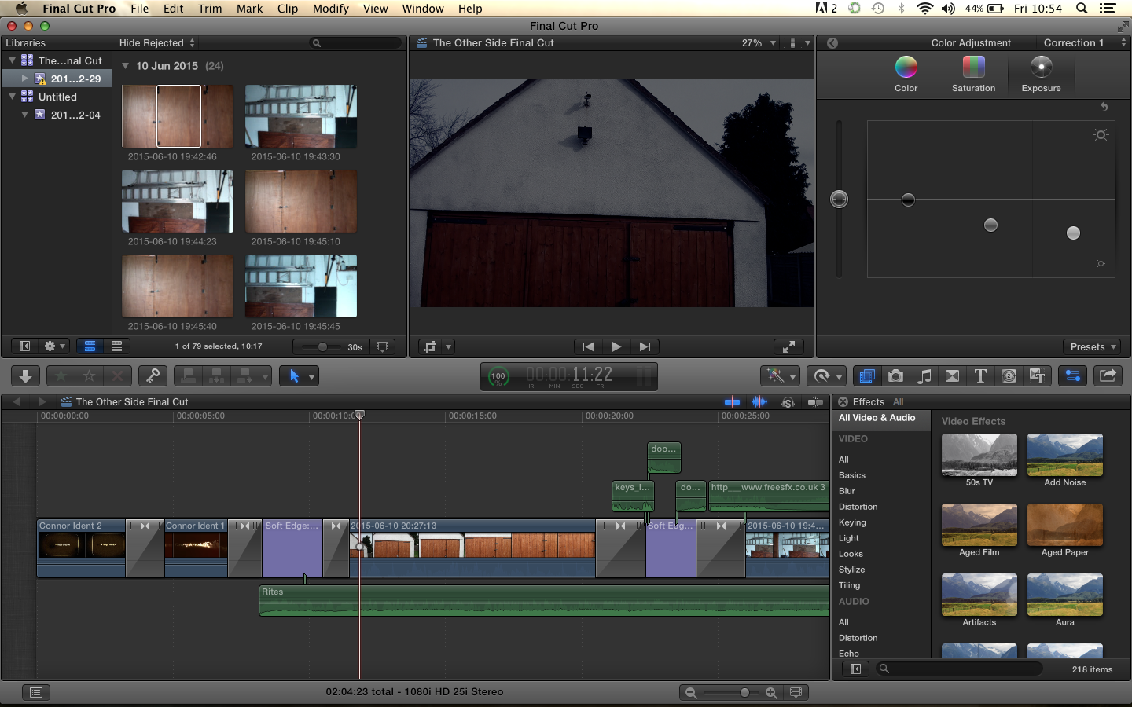The height and width of the screenshot is (707, 1132).
Task: Select the Color tab in Color Adjustment
Action: [x=906, y=74]
